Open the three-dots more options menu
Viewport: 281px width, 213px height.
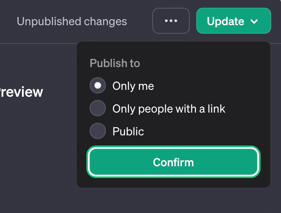tap(171, 21)
